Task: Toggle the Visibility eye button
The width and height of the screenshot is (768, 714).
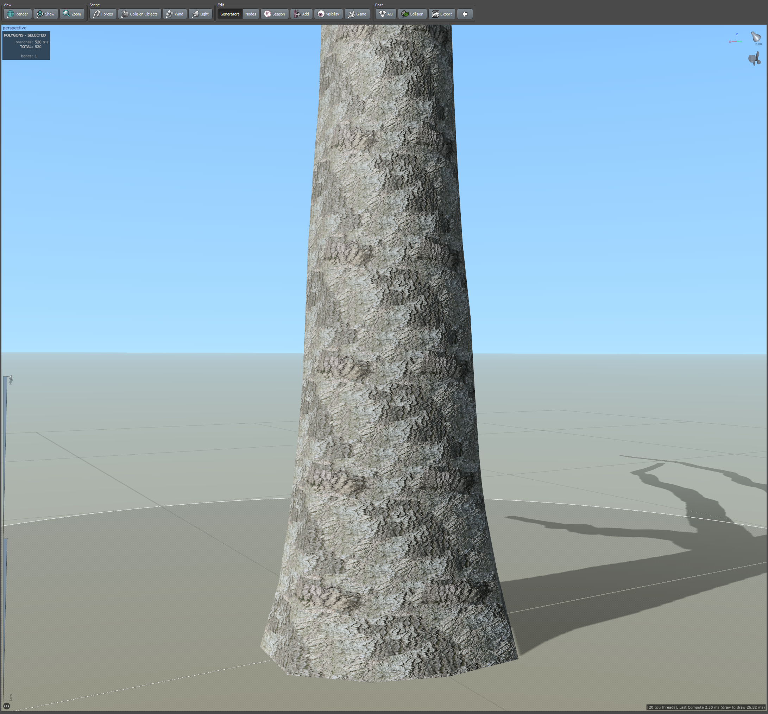Action: (x=328, y=14)
